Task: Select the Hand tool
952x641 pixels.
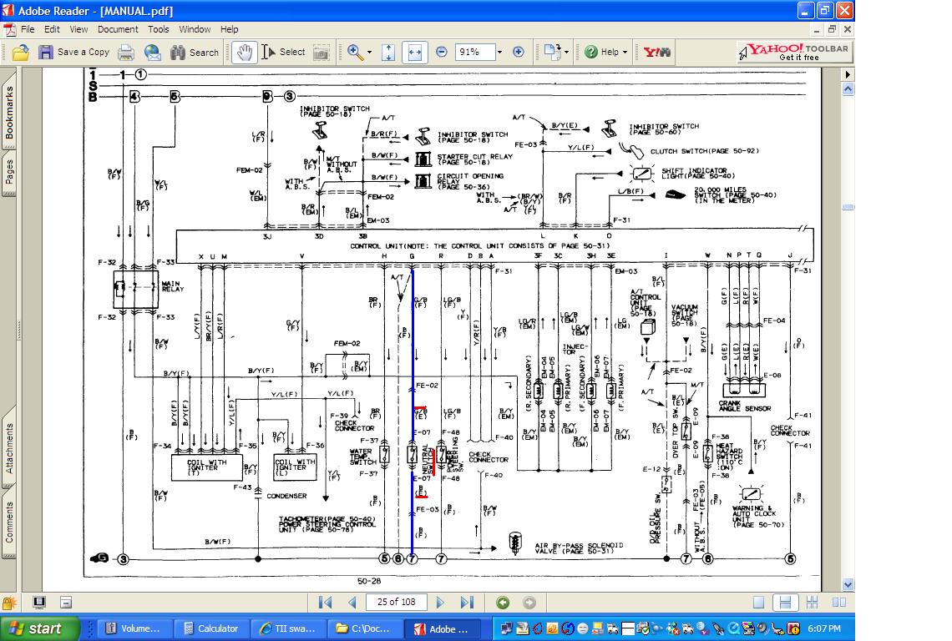Action: (x=245, y=53)
